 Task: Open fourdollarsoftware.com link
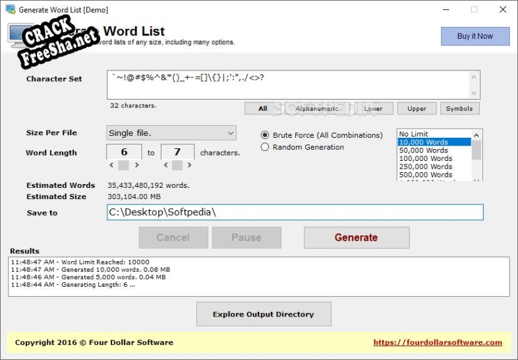[x=438, y=342]
